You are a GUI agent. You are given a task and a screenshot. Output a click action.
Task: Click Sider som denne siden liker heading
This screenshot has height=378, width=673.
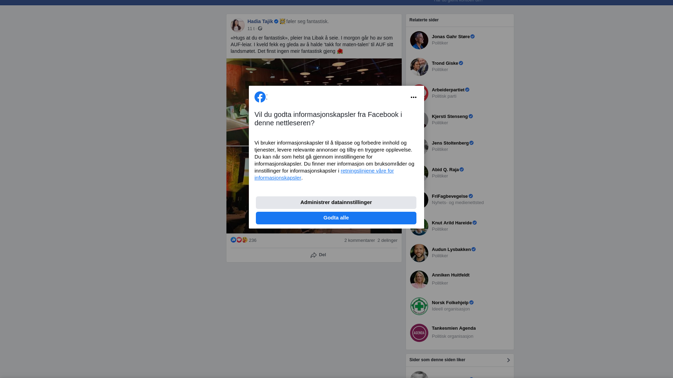[437, 360]
